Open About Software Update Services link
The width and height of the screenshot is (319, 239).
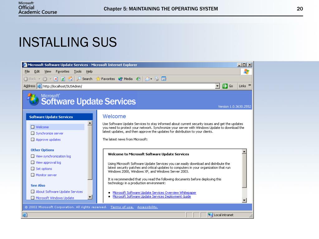coord(59,192)
